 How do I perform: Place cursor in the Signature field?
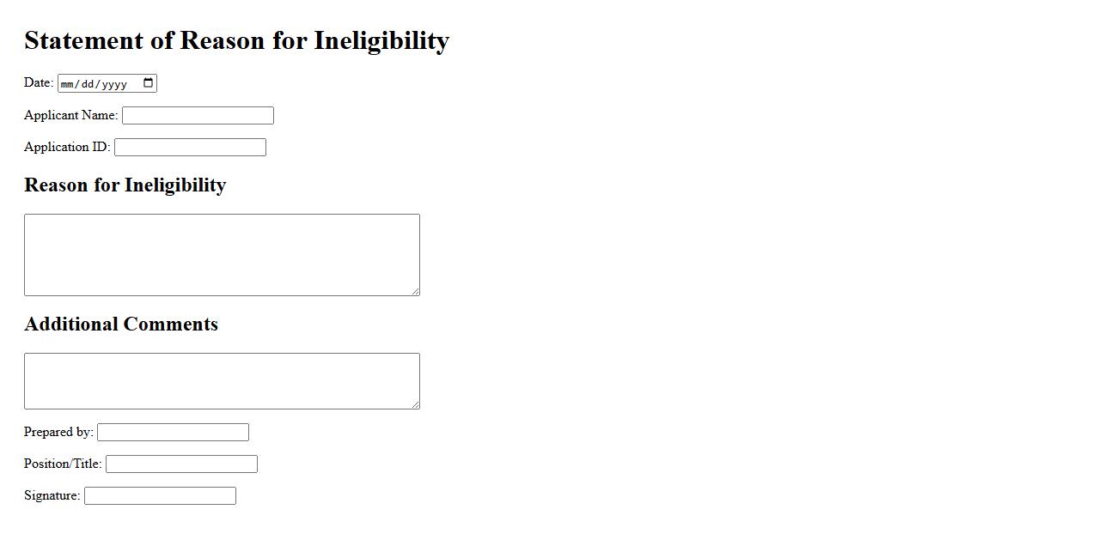[x=160, y=496]
